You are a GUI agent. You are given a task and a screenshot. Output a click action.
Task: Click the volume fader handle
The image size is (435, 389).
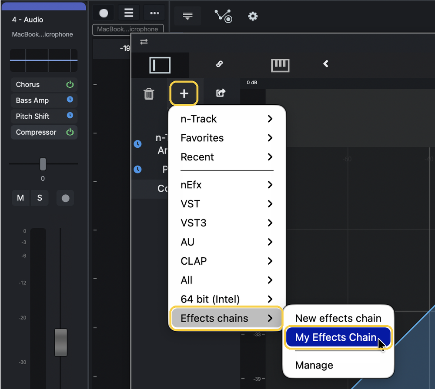tap(61, 342)
